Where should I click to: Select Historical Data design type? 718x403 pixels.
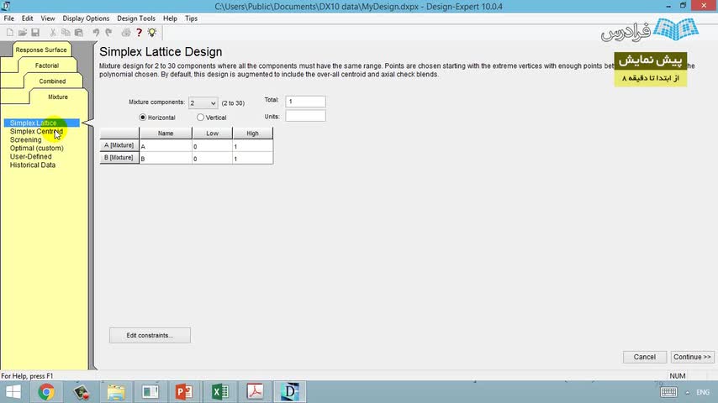pyautogui.click(x=33, y=165)
